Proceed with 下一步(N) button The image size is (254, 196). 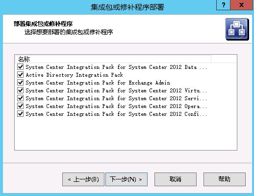127,179
